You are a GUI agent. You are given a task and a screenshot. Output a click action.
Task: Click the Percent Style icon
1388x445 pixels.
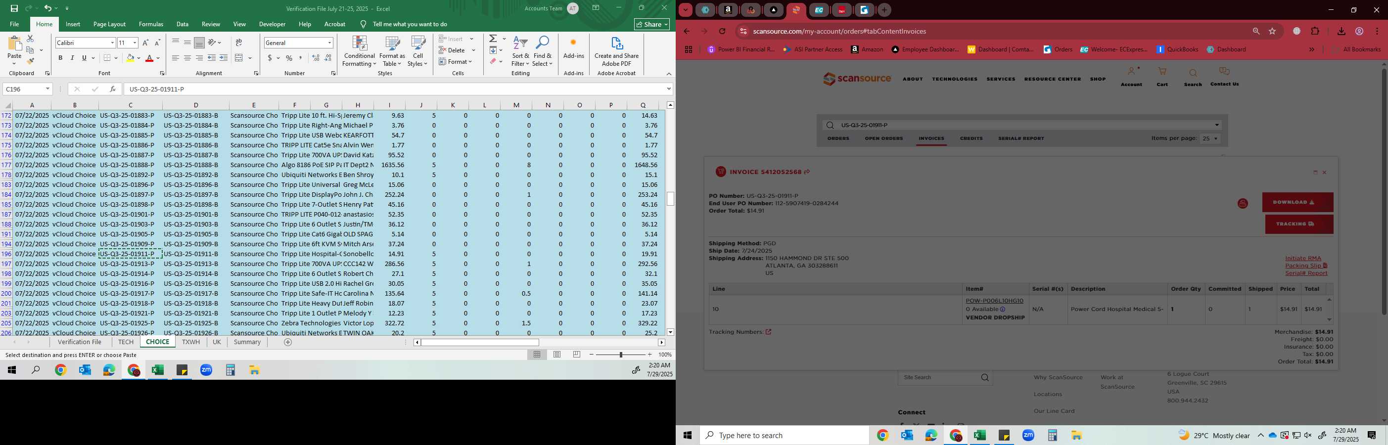(289, 58)
